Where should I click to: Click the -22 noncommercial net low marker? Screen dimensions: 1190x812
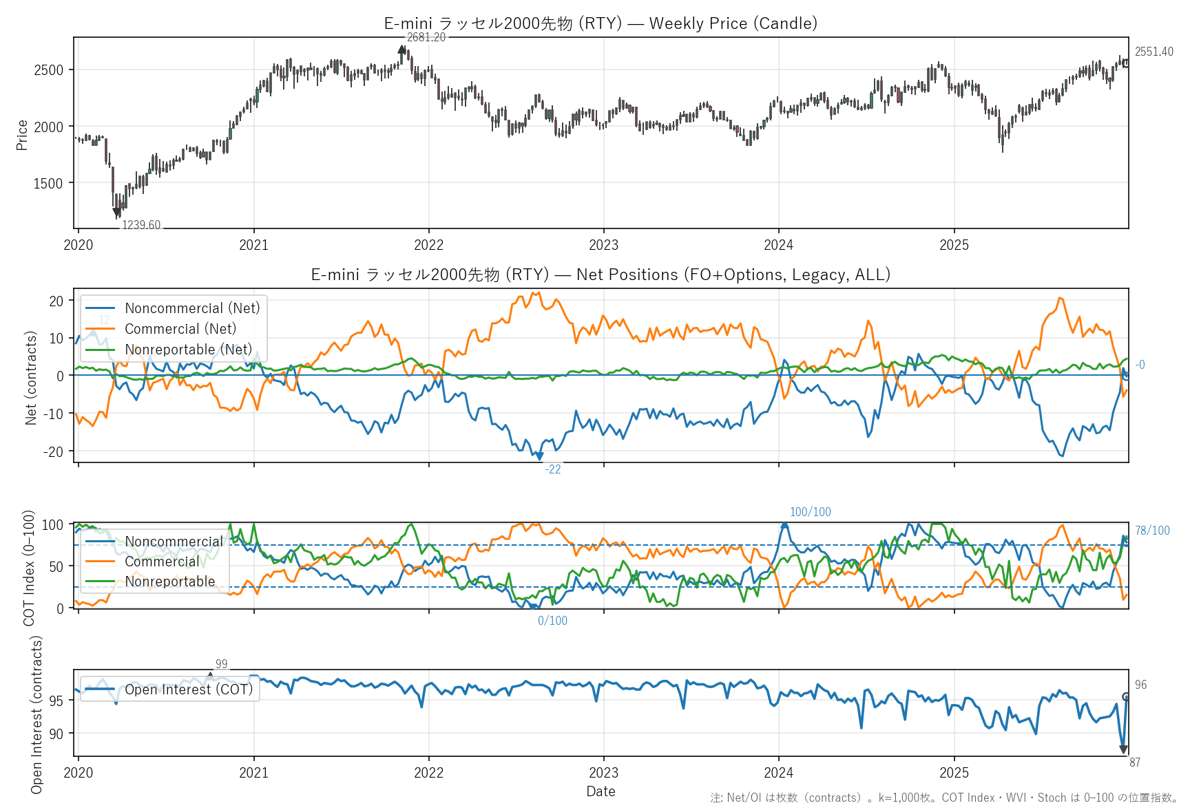click(x=539, y=456)
